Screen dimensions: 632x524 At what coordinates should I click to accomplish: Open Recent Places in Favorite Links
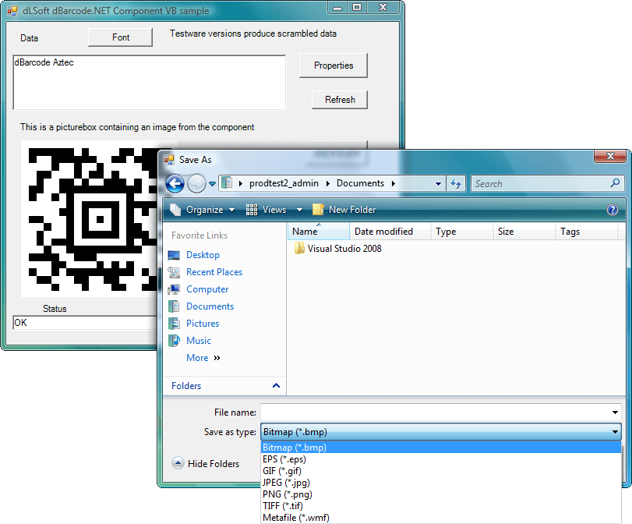pos(214,272)
